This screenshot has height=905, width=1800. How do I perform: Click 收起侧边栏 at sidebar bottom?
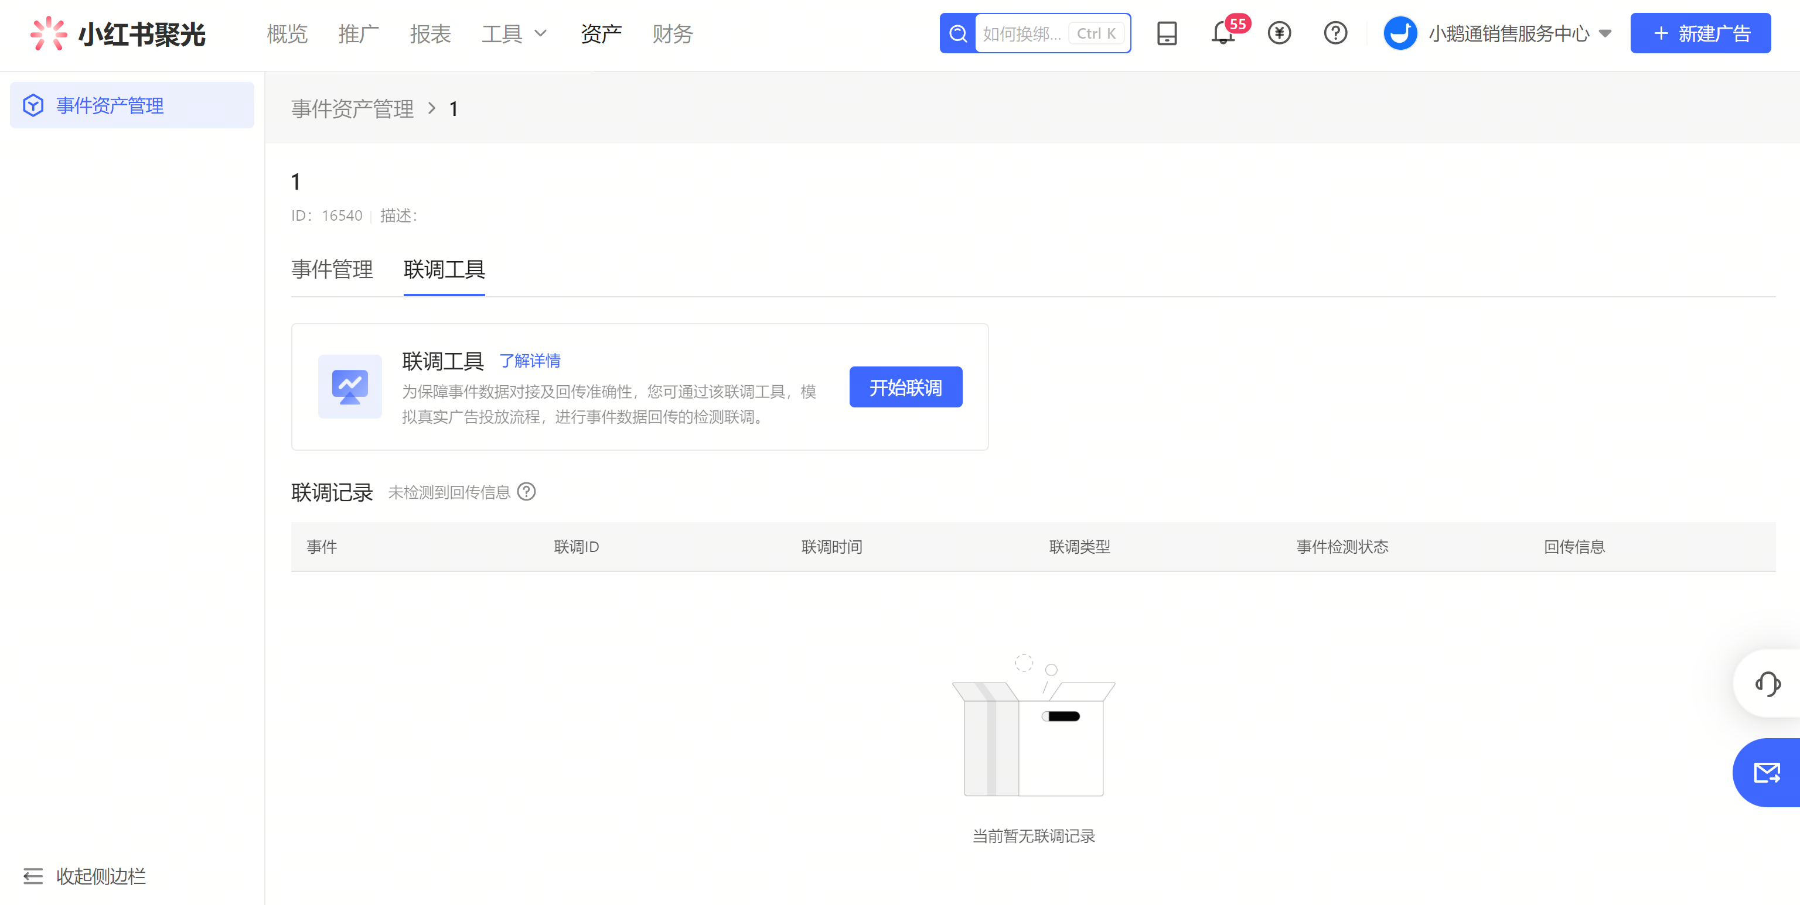pos(101,876)
